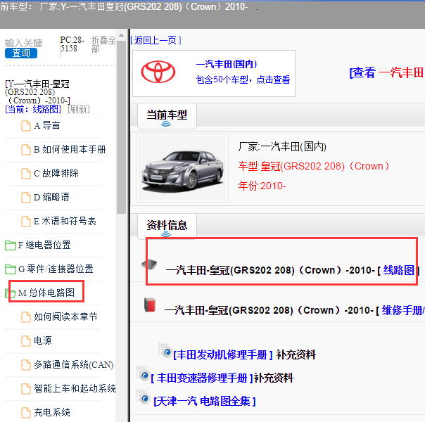425x422 pixels.
Task: Open the A 导言 tree item
Action: pos(46,126)
